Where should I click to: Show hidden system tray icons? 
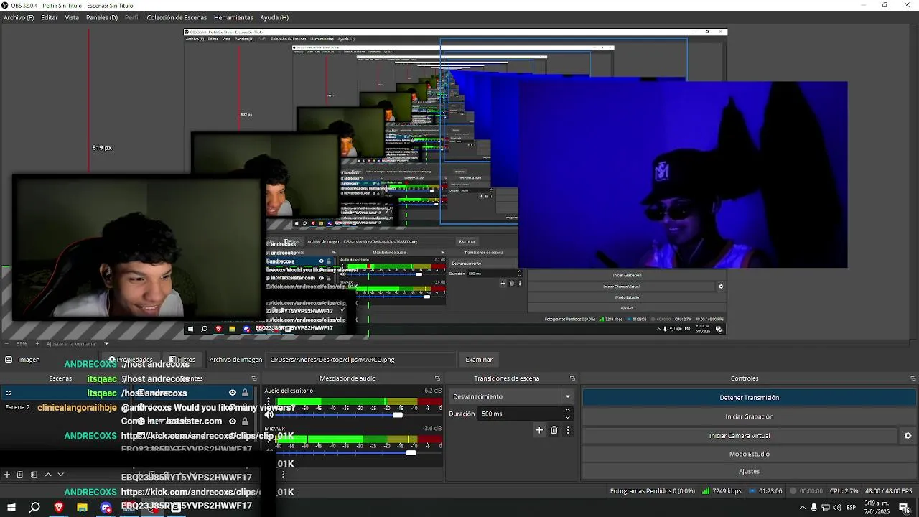point(803,508)
